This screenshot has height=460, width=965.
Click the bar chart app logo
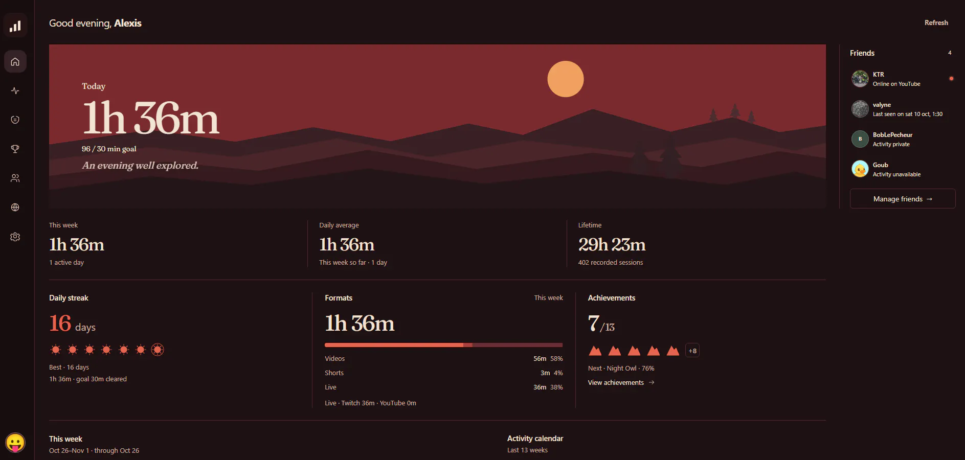(15, 26)
